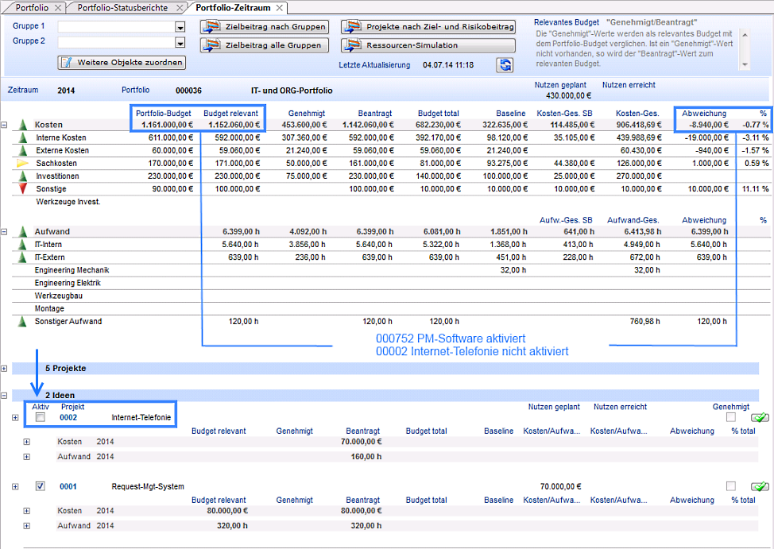774x549 pixels.
Task: Click Weitere Objekte zuordnen button
Action: point(122,62)
